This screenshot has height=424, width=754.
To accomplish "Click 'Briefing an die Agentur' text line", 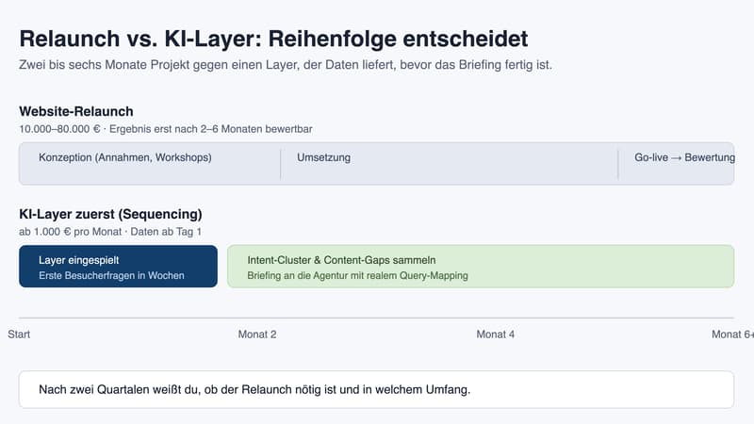I will pos(358,275).
